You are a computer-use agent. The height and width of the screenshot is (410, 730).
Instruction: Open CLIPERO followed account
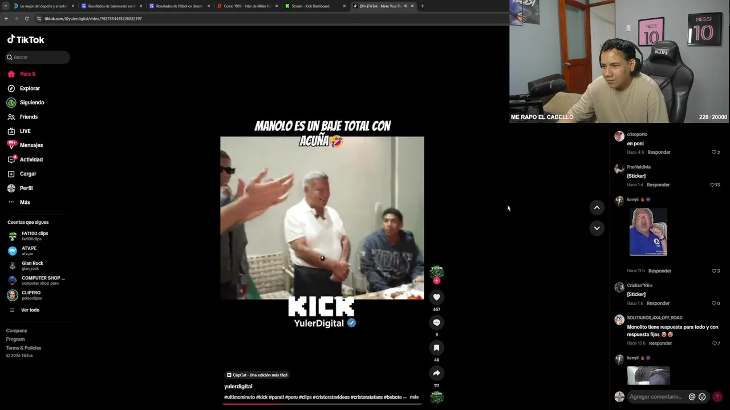[25, 295]
